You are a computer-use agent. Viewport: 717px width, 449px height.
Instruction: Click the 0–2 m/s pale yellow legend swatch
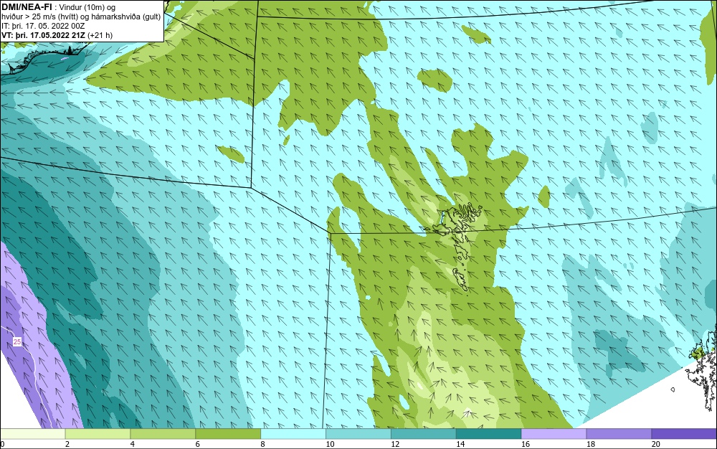32,433
